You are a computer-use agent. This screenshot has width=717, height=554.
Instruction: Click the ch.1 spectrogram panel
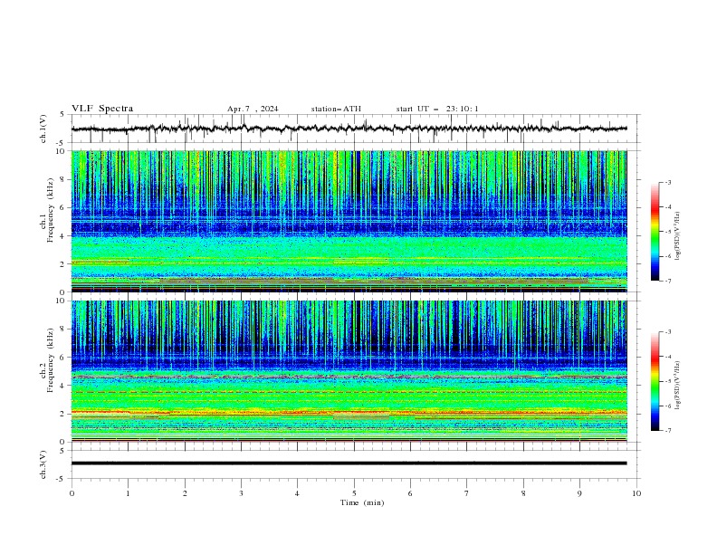click(349, 221)
